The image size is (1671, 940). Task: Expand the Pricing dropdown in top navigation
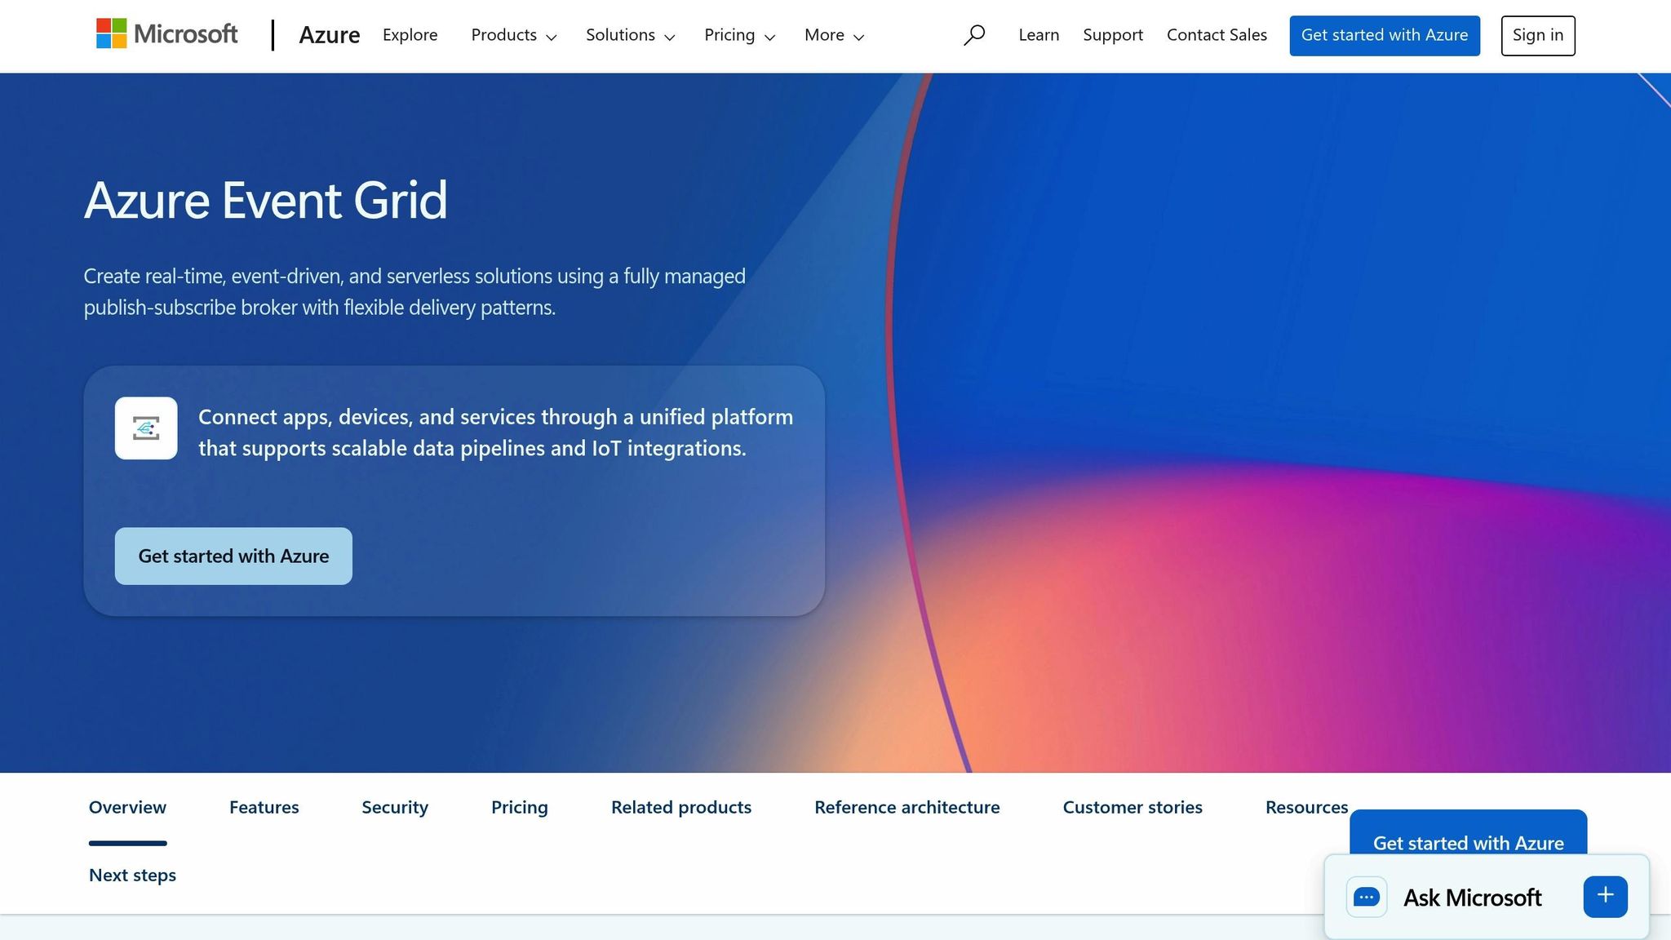coord(771,37)
